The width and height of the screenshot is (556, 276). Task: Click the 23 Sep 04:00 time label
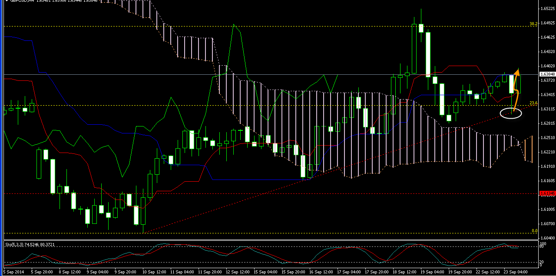pyautogui.click(x=516, y=272)
